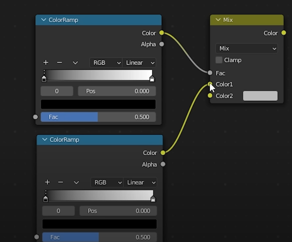Click Fac 0.500 slider in lower ColorRamp
Viewport: 292px width, 242px height.
99,237
